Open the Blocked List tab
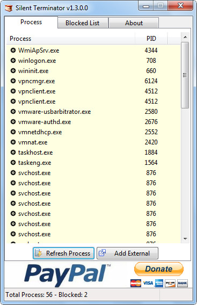Screen dimensions: 197x305 click(83, 23)
